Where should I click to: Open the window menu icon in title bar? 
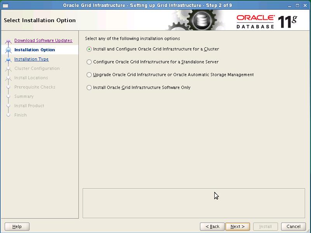click(5, 5)
